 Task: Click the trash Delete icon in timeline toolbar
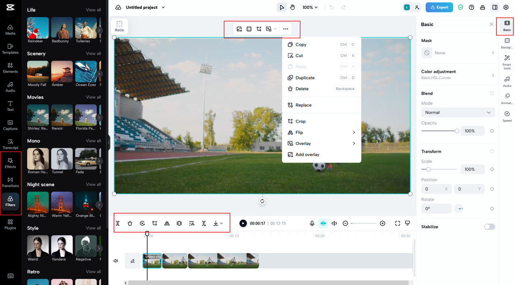point(130,223)
